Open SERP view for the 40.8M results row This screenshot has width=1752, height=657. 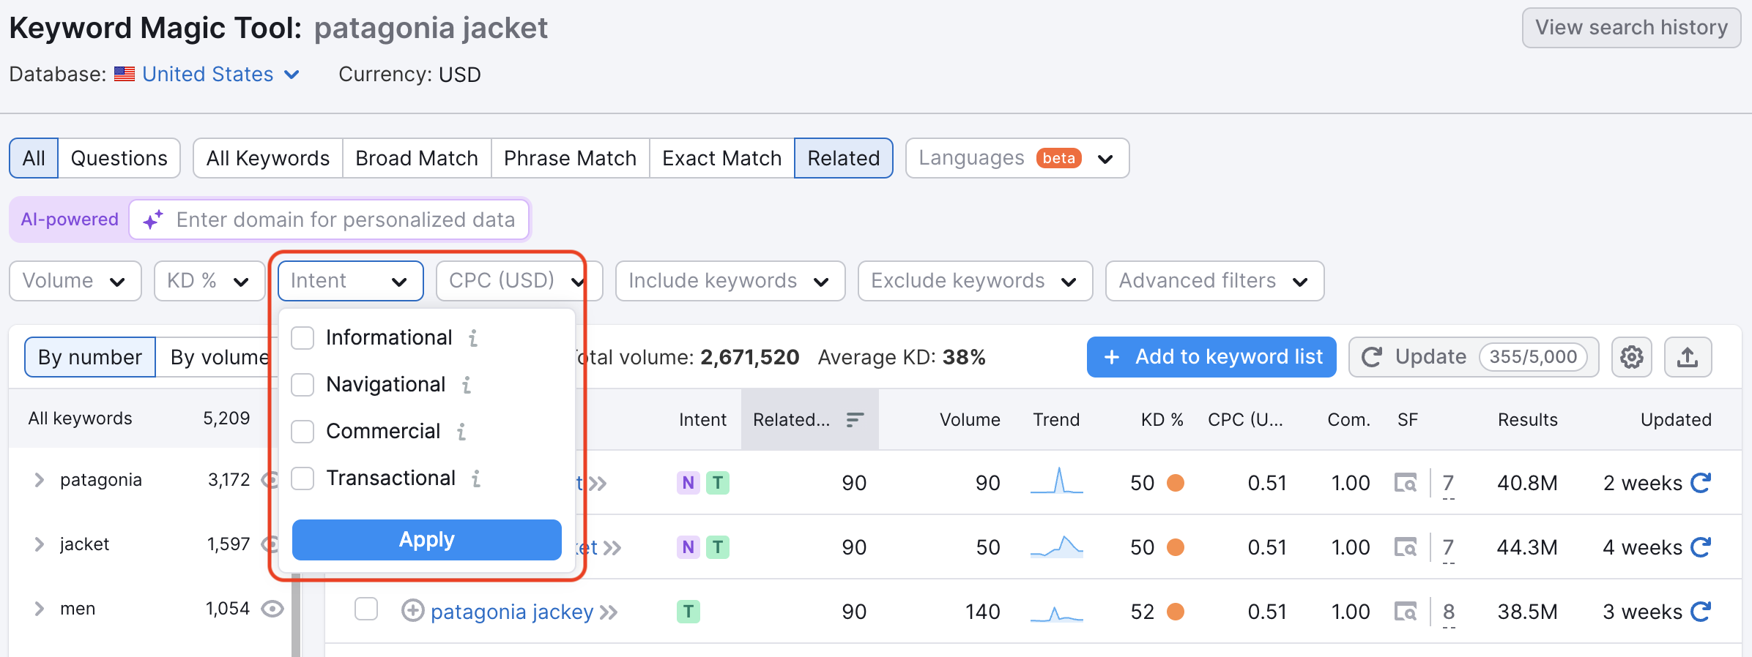point(1406,483)
